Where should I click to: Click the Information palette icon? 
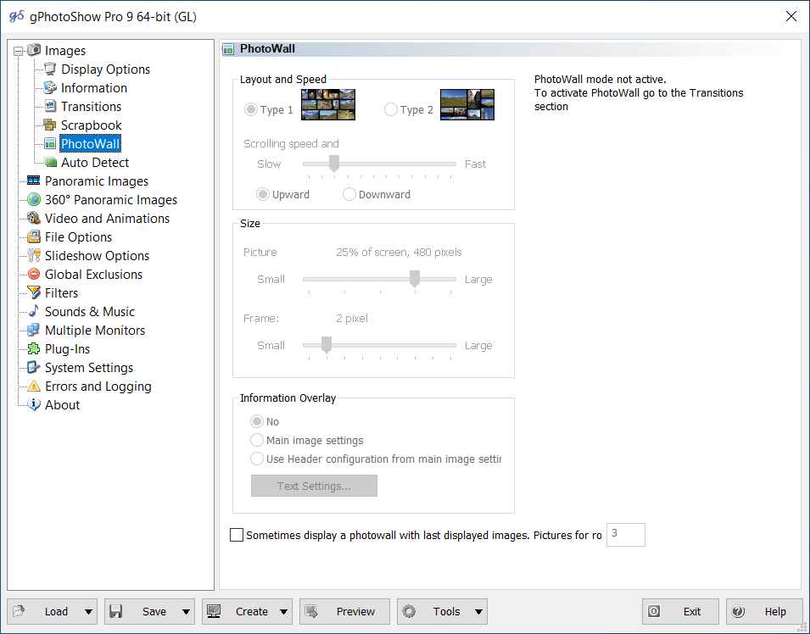click(50, 87)
